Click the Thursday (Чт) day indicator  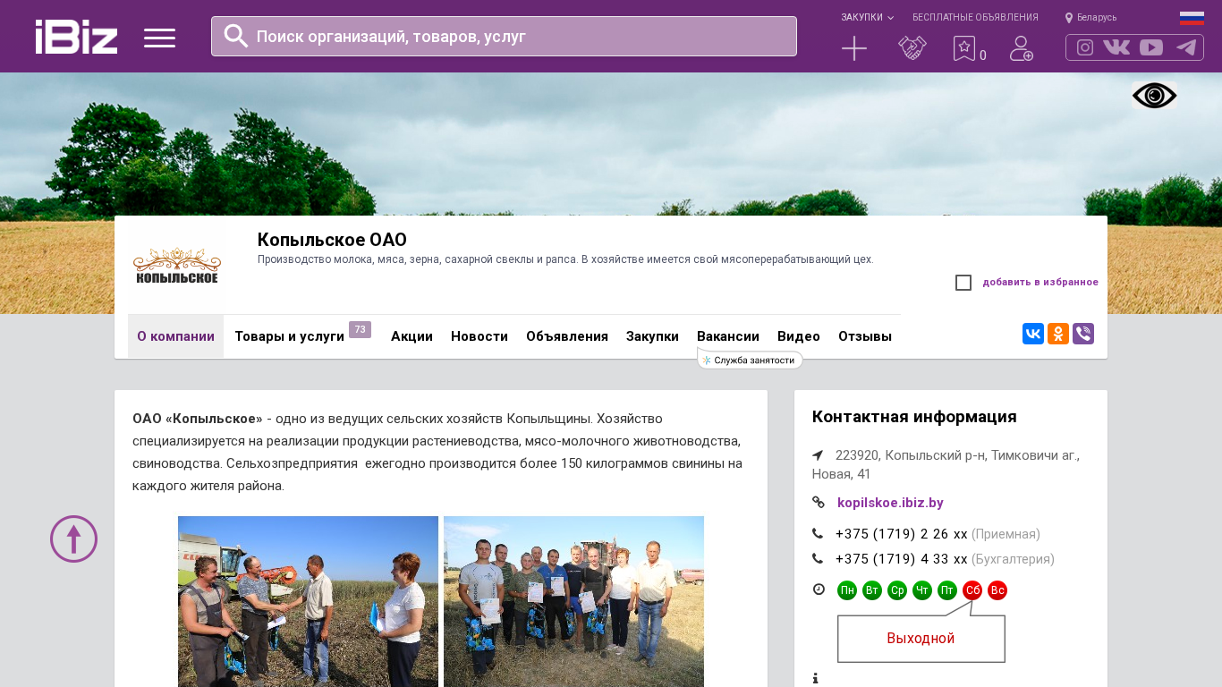click(922, 590)
